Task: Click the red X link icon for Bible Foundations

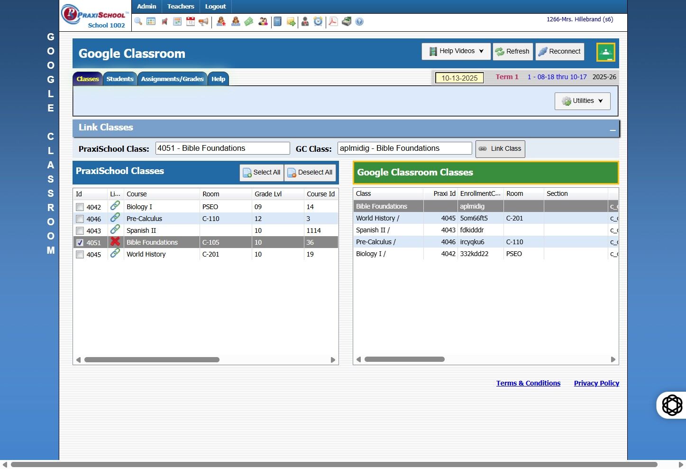Action: tap(115, 242)
